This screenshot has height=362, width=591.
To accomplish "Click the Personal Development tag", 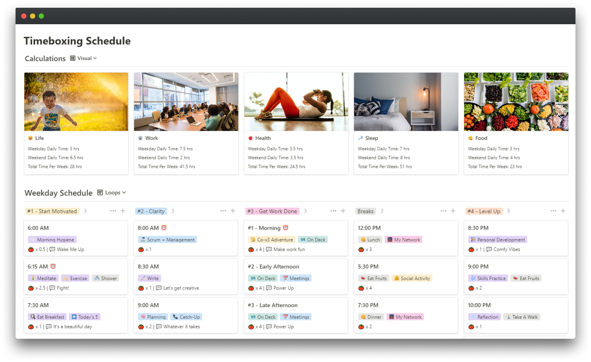I will pyautogui.click(x=498, y=240).
